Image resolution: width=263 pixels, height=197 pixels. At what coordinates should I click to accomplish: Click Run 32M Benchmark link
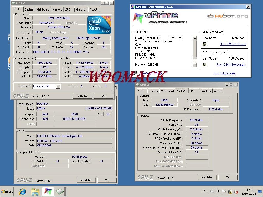pos(233,44)
